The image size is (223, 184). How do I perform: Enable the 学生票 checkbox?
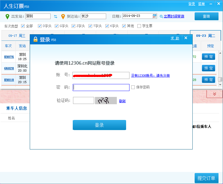point(139,26)
